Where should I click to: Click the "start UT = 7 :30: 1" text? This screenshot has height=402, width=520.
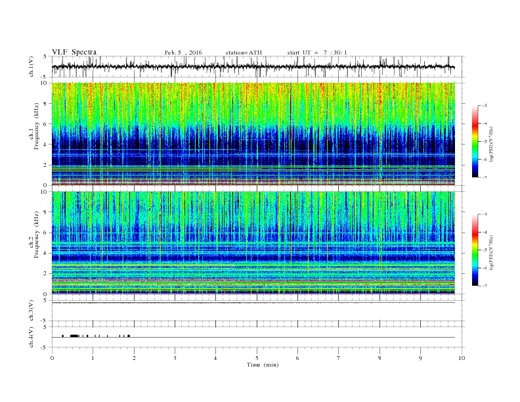click(317, 53)
